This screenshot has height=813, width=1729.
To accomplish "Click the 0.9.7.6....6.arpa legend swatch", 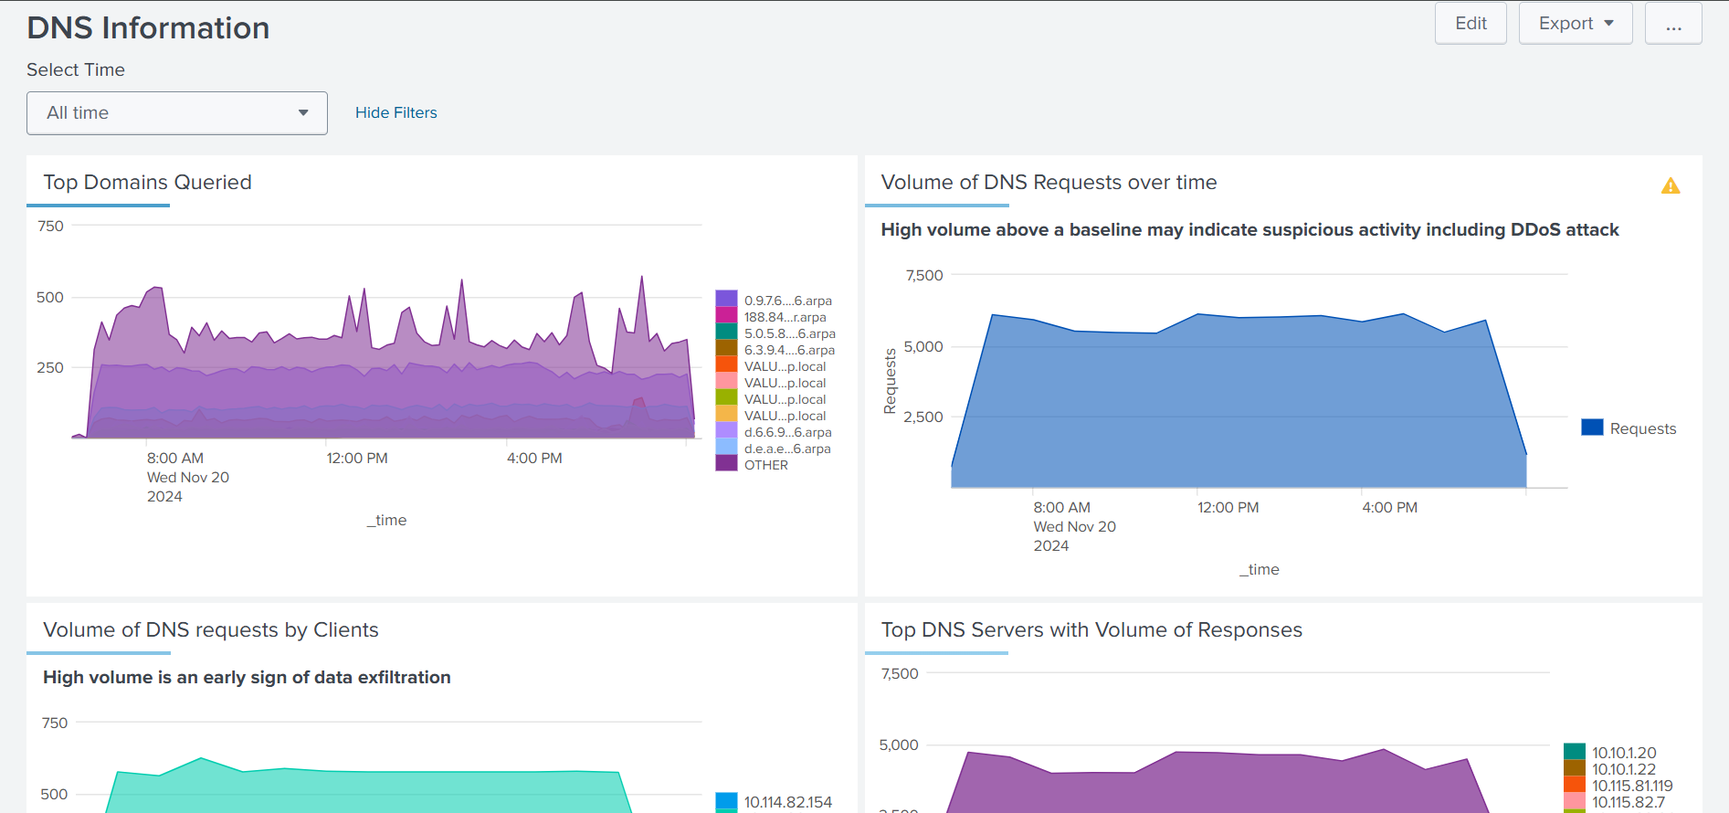I will pos(726,299).
